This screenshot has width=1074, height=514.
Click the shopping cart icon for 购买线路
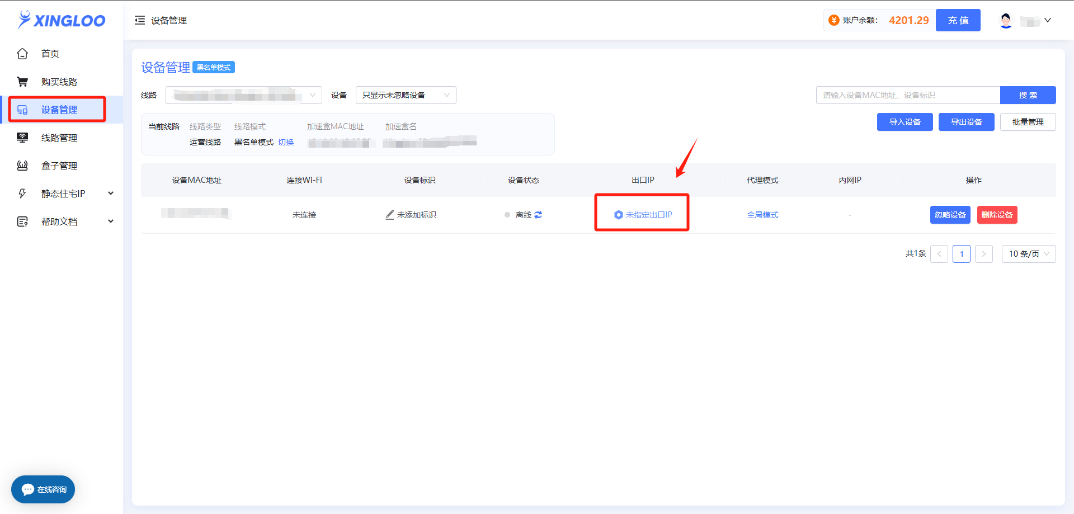(x=22, y=82)
